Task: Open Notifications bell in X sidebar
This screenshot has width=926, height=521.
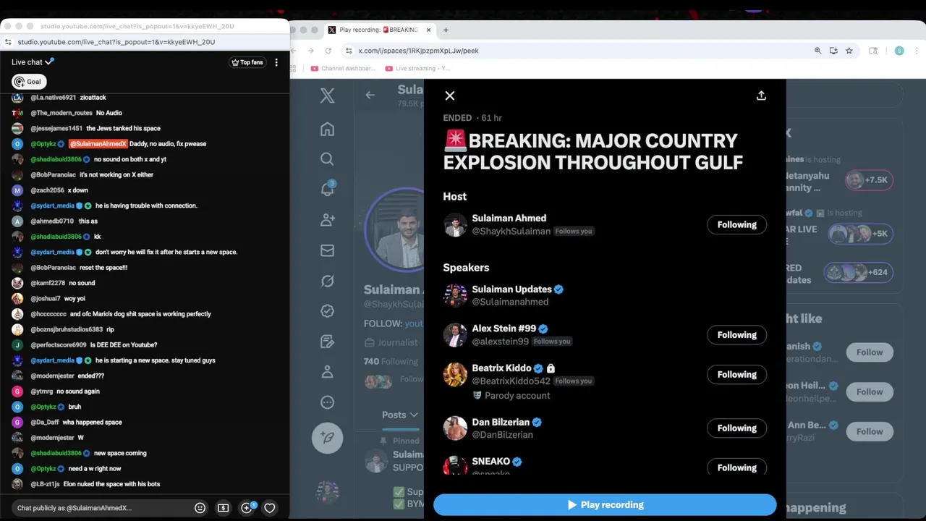Action: (327, 190)
